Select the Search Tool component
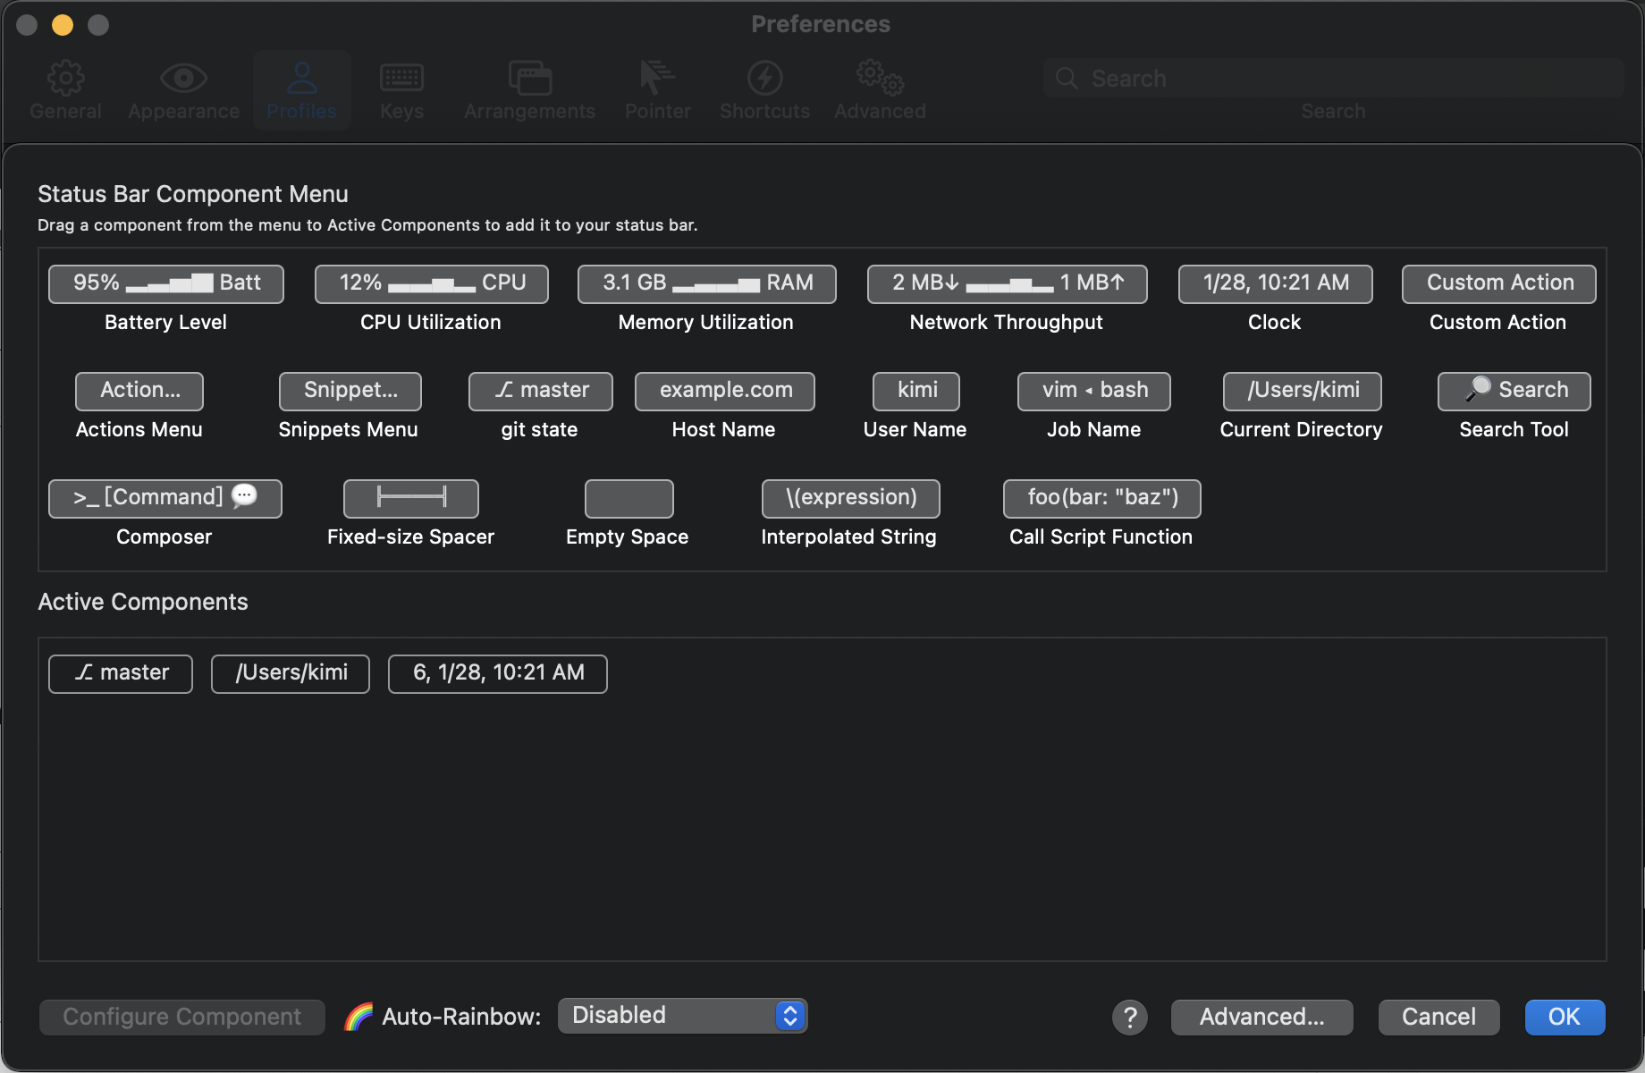1645x1073 pixels. tap(1512, 391)
